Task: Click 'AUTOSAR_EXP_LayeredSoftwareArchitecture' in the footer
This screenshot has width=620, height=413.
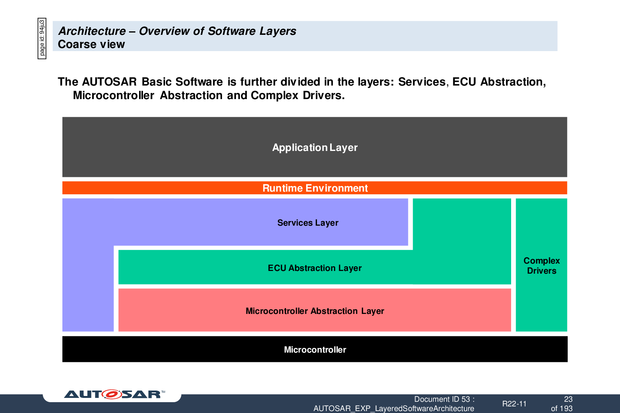Action: pyautogui.click(x=394, y=408)
